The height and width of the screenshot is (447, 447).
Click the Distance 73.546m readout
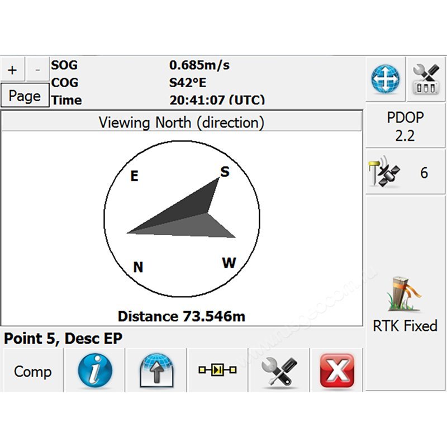182,316
